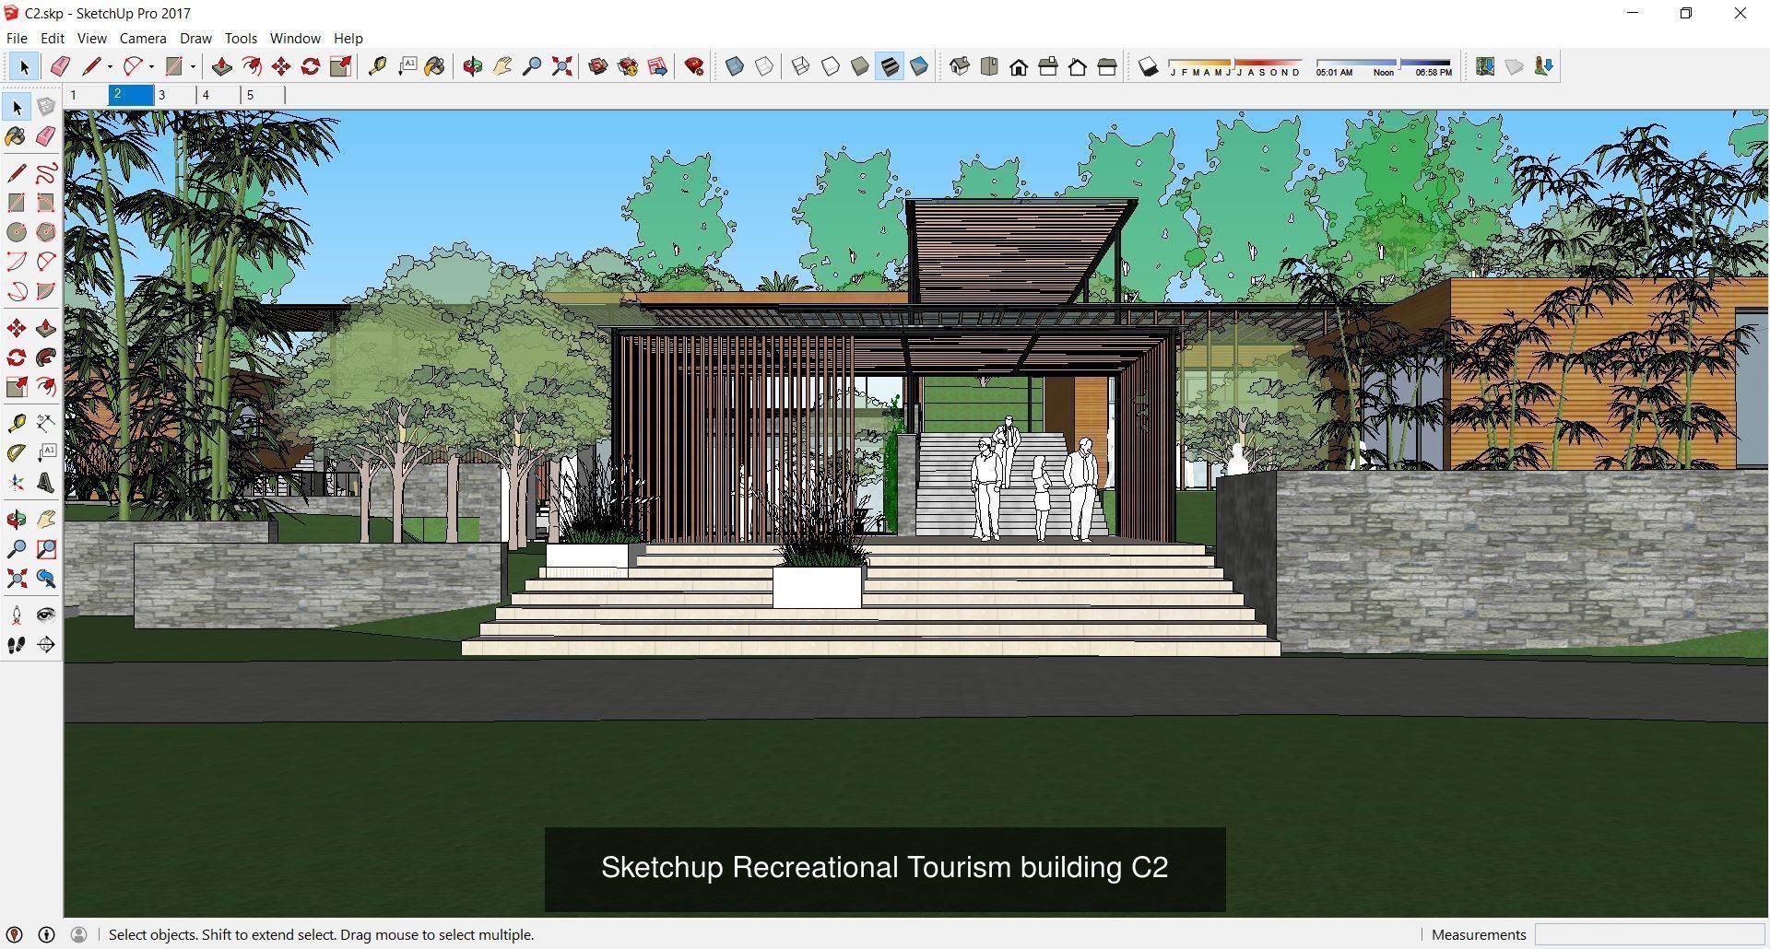The image size is (1770, 949).
Task: Open Extension Manager ruby icon
Action: [694, 66]
